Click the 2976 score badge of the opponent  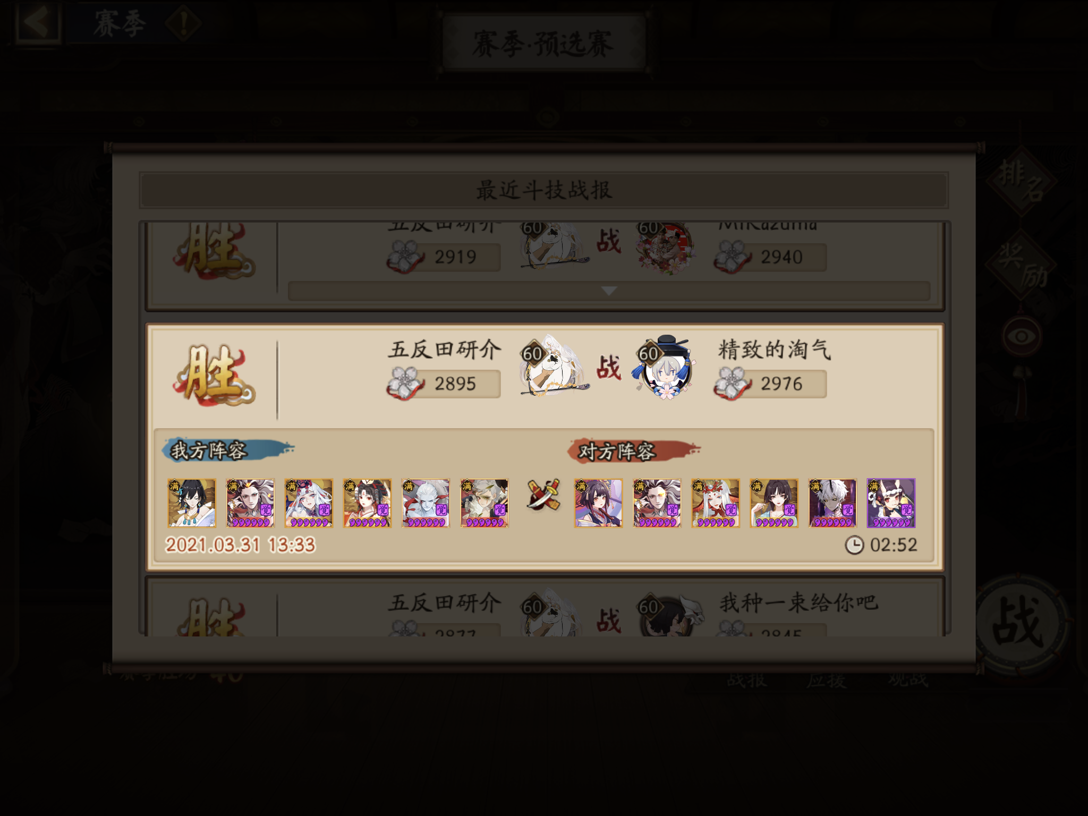[x=770, y=384]
